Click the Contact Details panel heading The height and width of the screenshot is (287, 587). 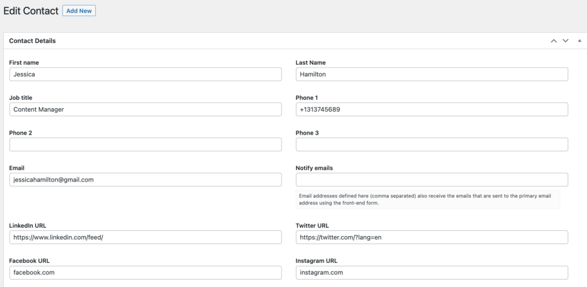(32, 41)
